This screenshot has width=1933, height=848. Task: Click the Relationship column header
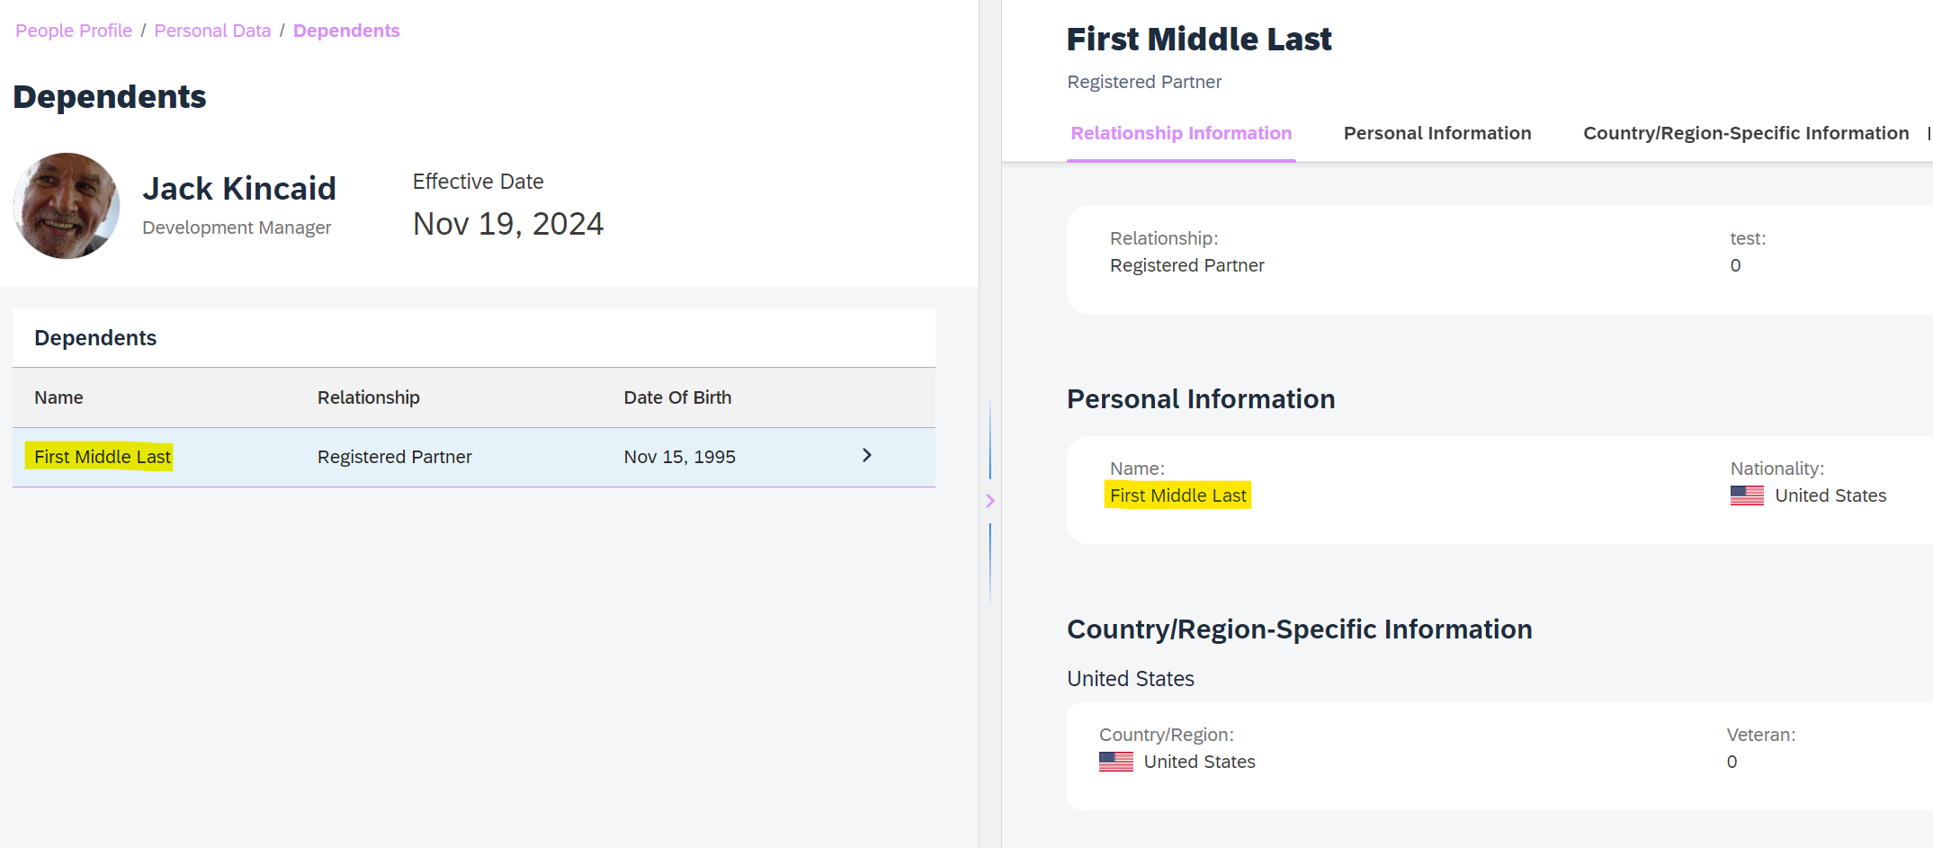pos(368,397)
